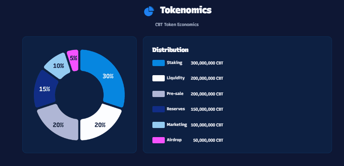Click the CBT Token Economics subtitle

point(177,24)
